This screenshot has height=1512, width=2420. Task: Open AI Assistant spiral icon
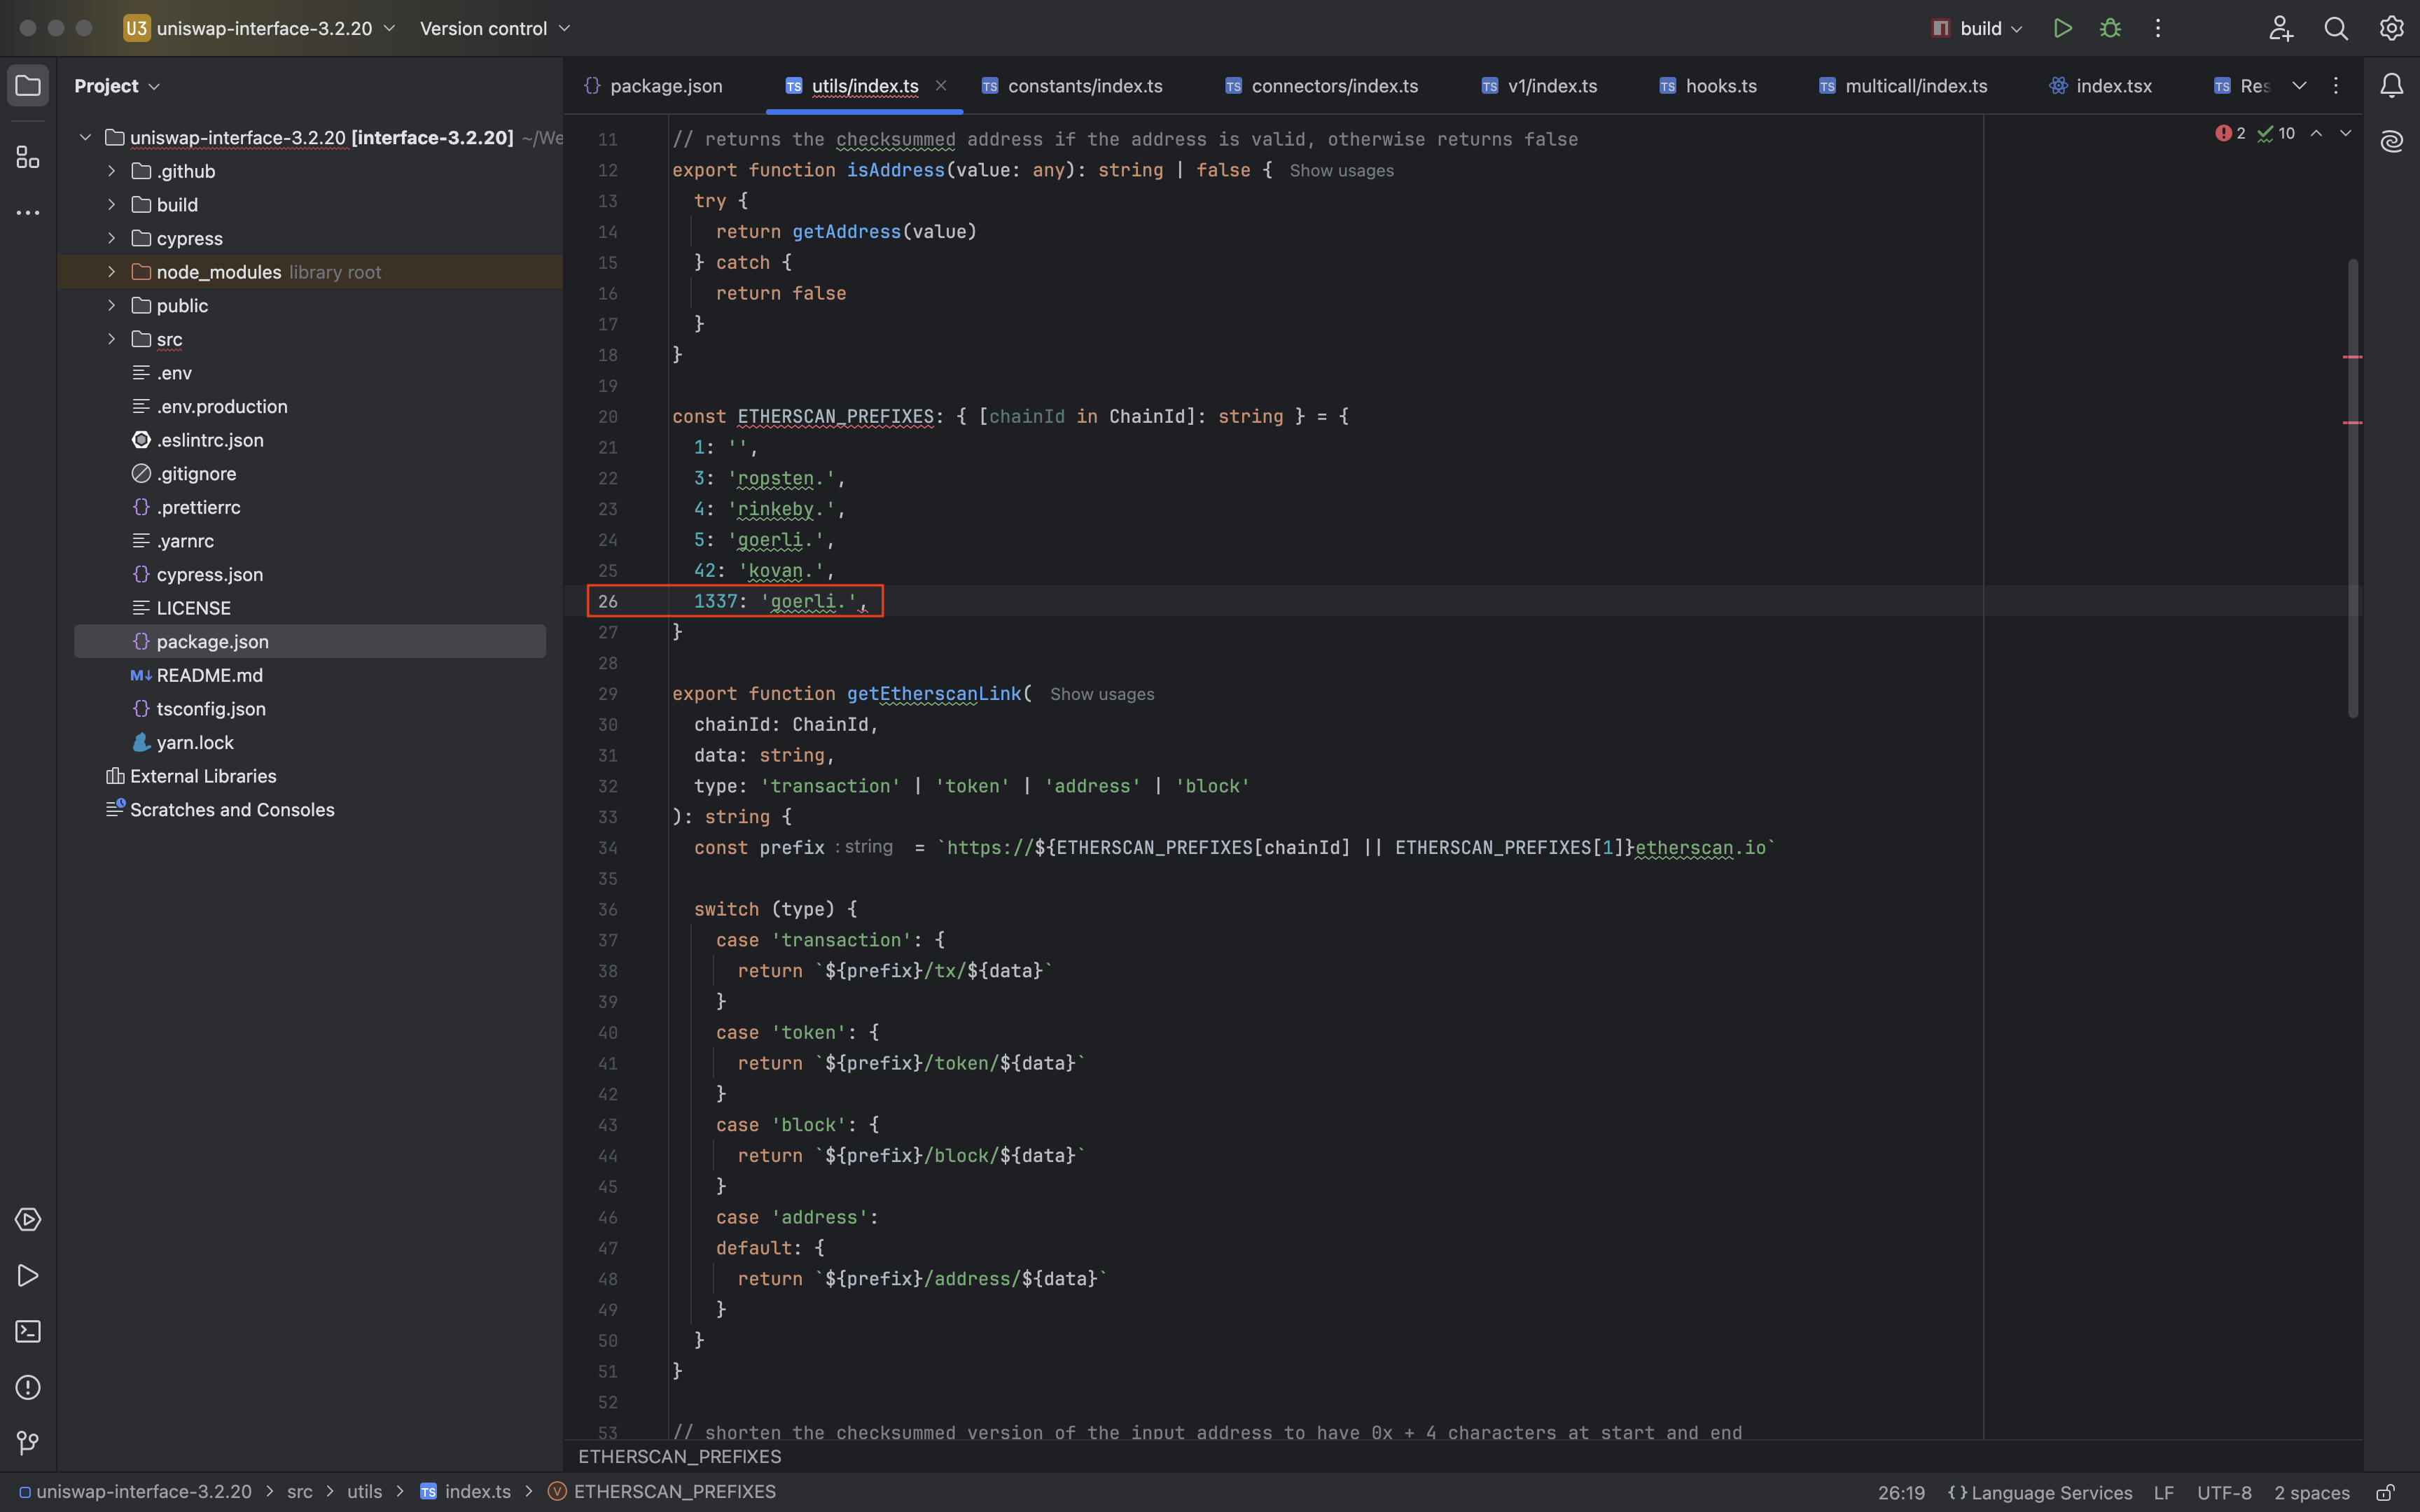point(2391,141)
